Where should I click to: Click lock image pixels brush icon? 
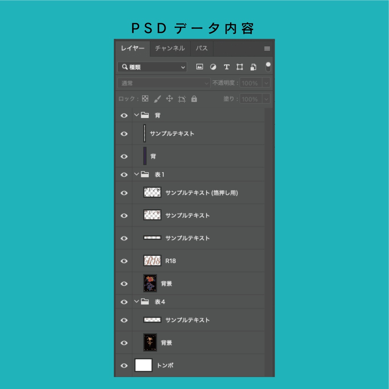click(x=157, y=99)
